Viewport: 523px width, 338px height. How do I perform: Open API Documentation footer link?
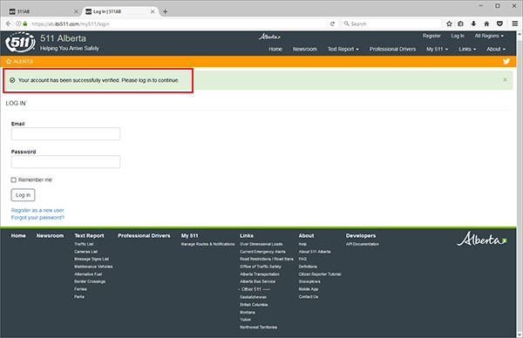pyautogui.click(x=363, y=244)
